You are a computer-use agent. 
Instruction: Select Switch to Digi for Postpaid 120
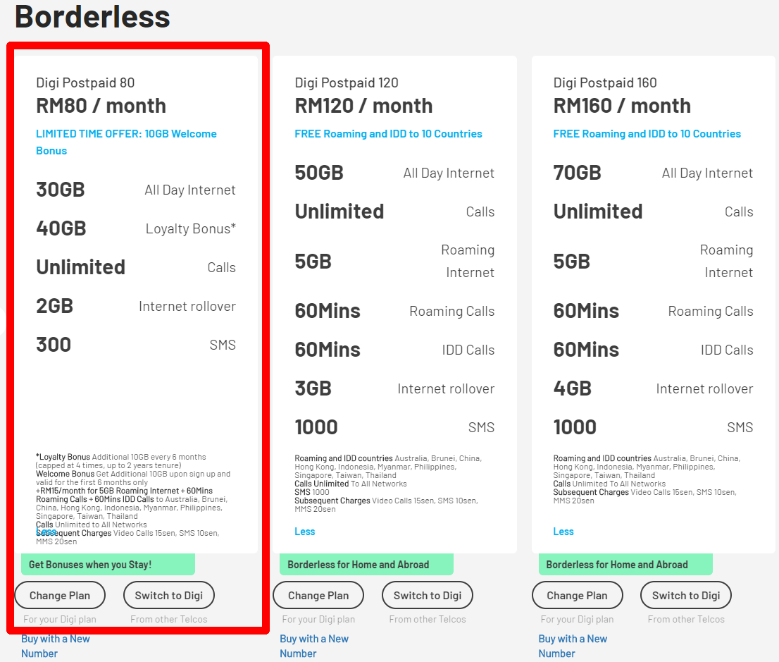point(428,595)
